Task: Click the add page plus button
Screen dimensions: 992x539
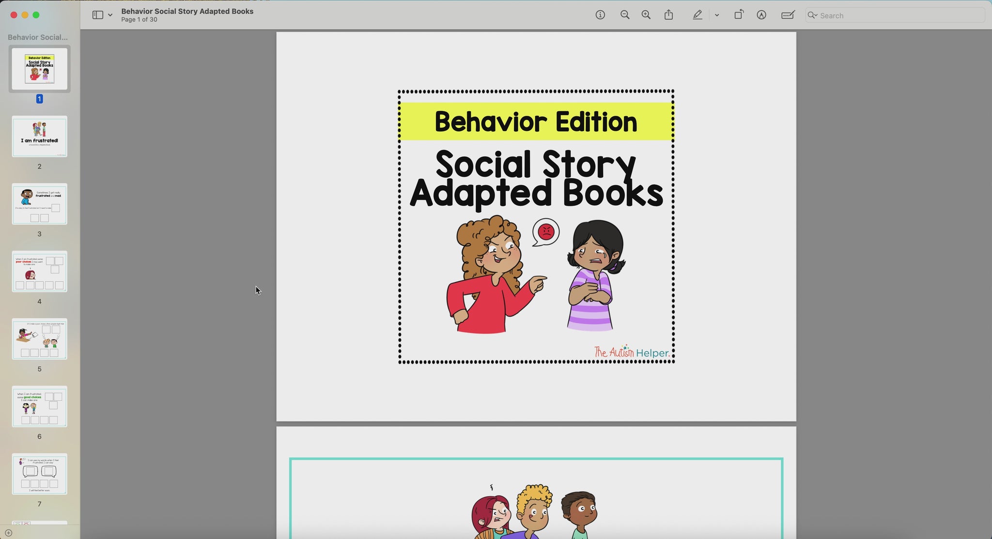Action: pyautogui.click(x=8, y=533)
